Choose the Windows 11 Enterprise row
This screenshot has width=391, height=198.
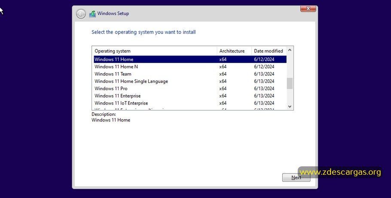(x=190, y=96)
